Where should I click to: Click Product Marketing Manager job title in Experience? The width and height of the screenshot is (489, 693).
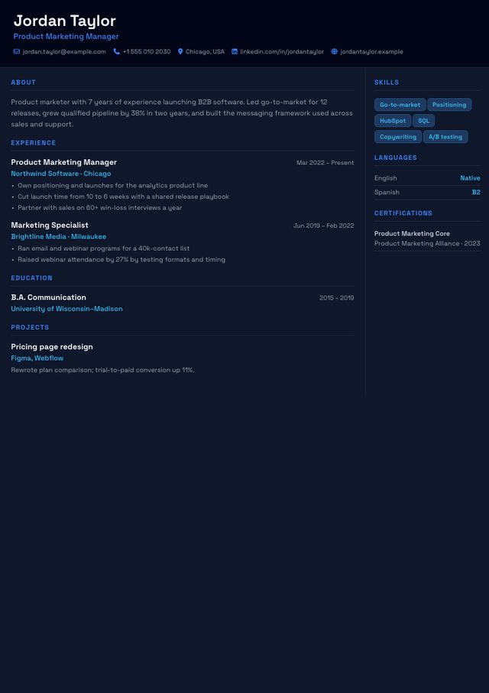click(64, 162)
